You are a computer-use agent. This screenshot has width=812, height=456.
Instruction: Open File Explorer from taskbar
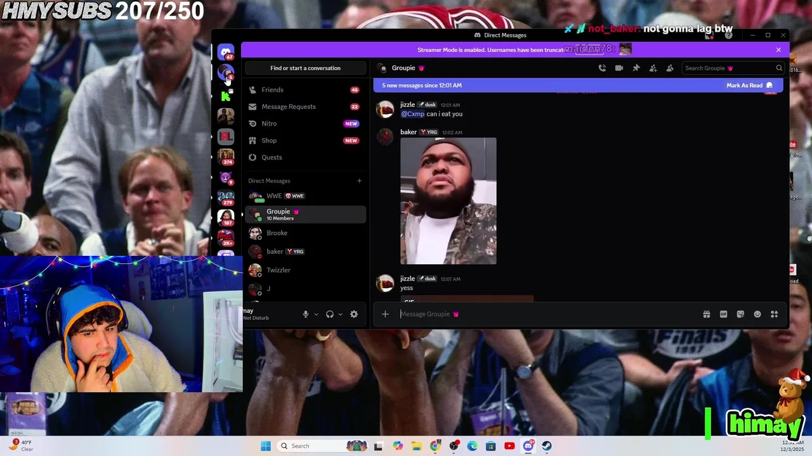click(x=416, y=446)
